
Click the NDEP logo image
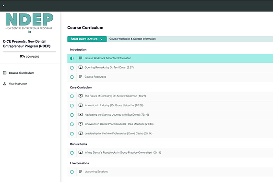tap(29, 23)
